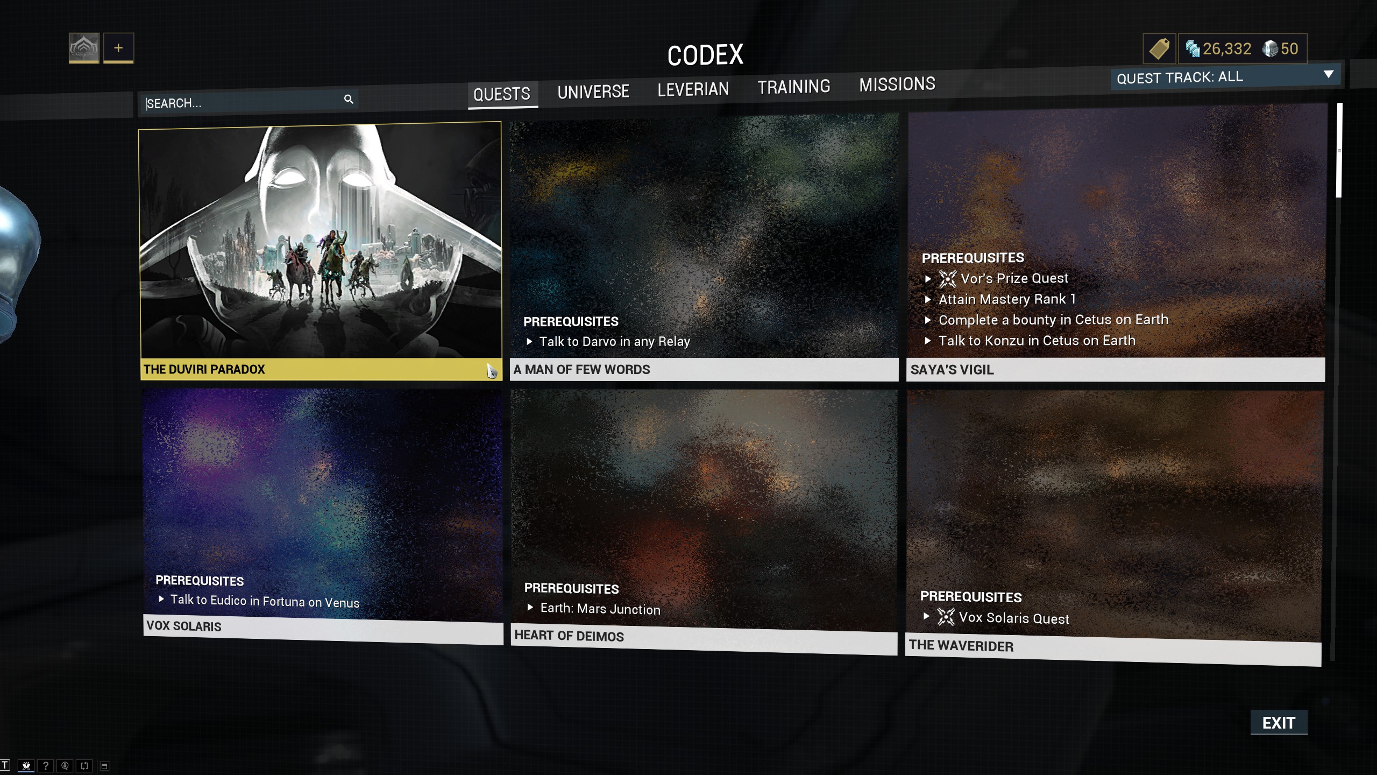The width and height of the screenshot is (1377, 775).
Task: Click the Vox Solaris Quest icon in Waverider
Action: coord(945,618)
